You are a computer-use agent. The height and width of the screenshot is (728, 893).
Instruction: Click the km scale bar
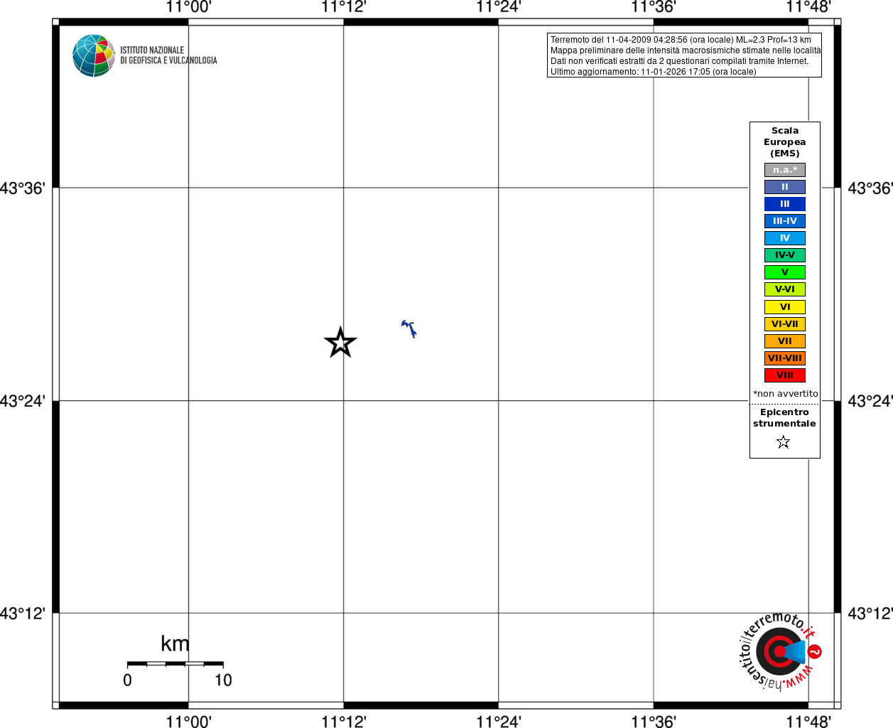(x=175, y=664)
